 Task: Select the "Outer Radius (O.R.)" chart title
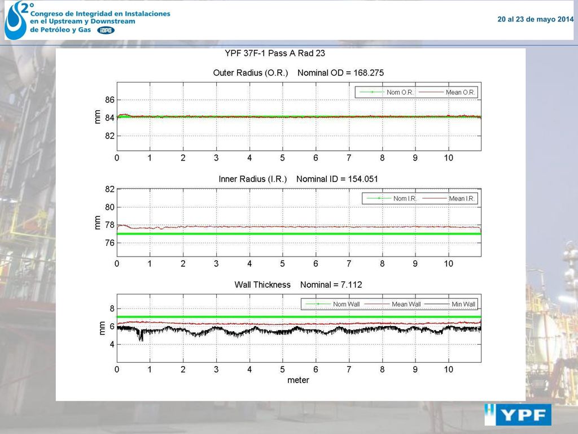pyautogui.click(x=251, y=73)
